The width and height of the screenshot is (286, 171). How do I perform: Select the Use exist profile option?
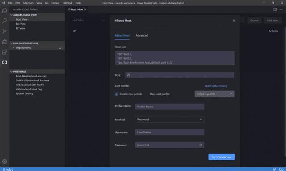click(x=160, y=94)
